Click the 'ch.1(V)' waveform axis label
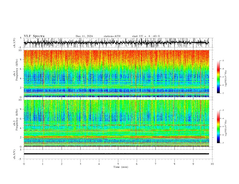The height and width of the screenshot is (184, 239). click(x=14, y=43)
